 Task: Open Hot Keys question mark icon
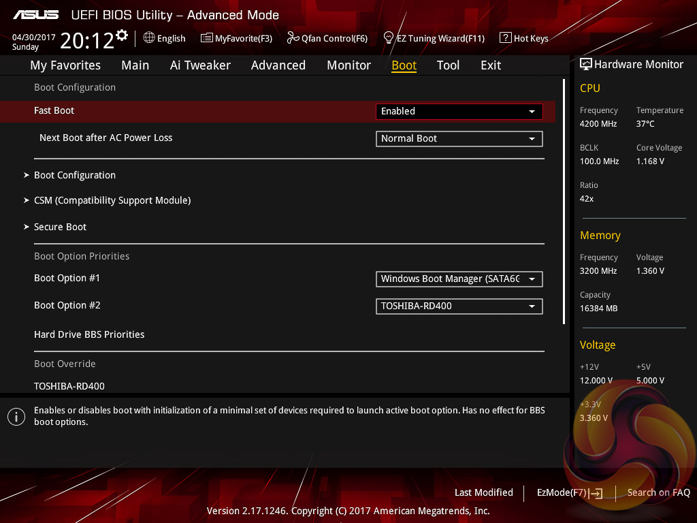tap(505, 38)
